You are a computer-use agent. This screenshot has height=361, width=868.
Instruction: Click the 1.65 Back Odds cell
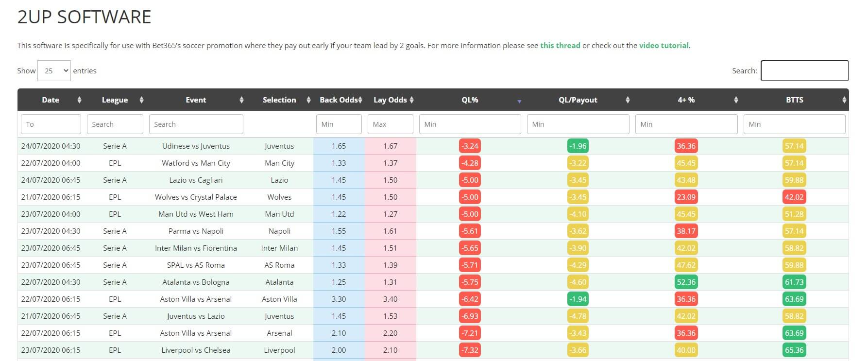[339, 146]
